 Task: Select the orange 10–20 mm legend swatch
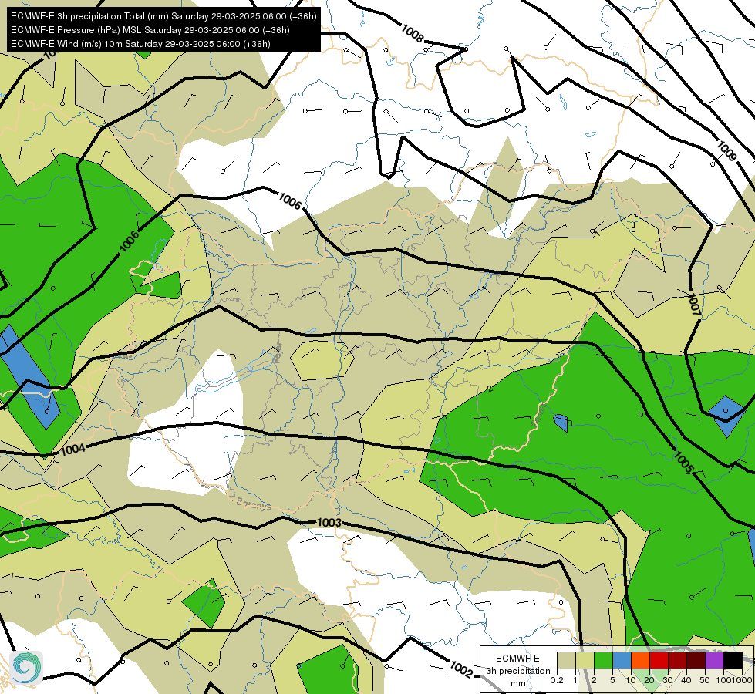click(x=640, y=660)
